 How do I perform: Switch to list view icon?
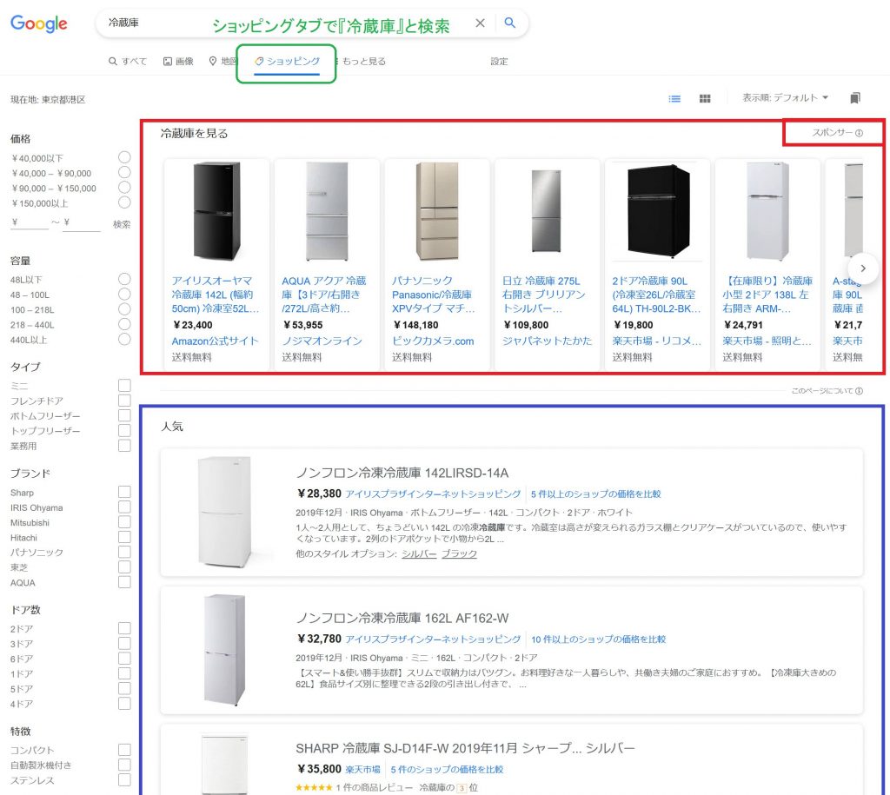tap(674, 99)
